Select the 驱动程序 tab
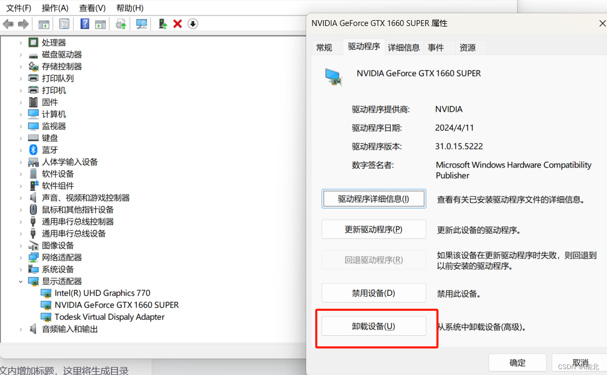 coord(364,47)
